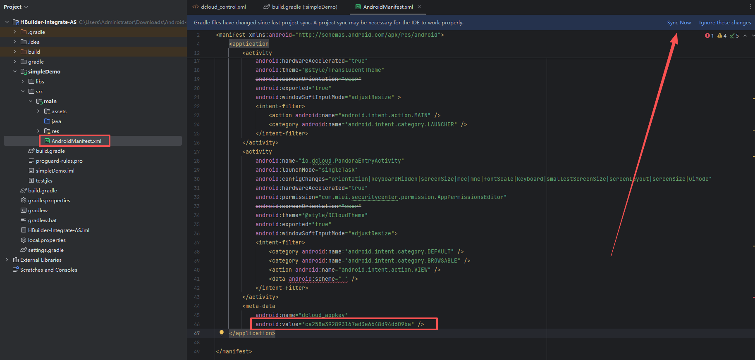Click line 46 android:value attribute text
755x360 pixels.
(339, 324)
